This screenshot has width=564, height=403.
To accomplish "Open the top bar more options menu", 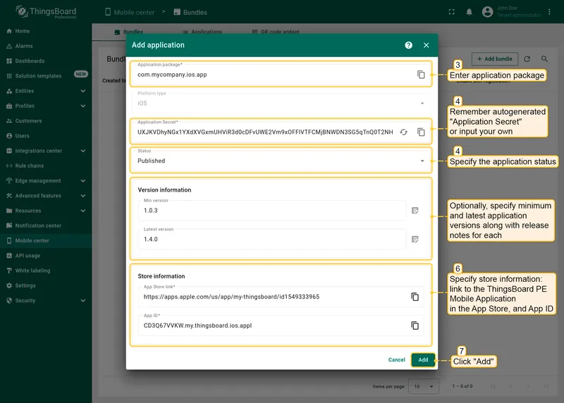I will [549, 12].
